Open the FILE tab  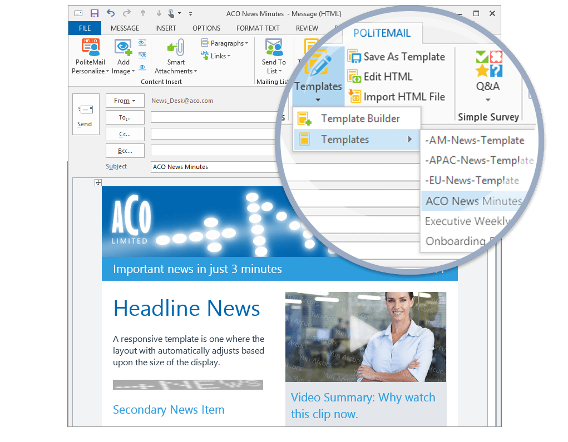point(85,28)
